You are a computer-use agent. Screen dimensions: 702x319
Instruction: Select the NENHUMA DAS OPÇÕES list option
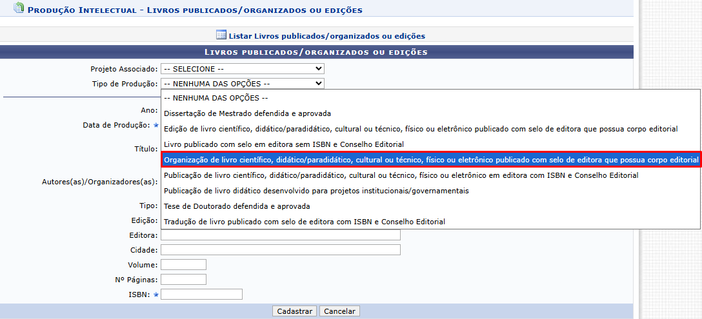click(x=431, y=97)
